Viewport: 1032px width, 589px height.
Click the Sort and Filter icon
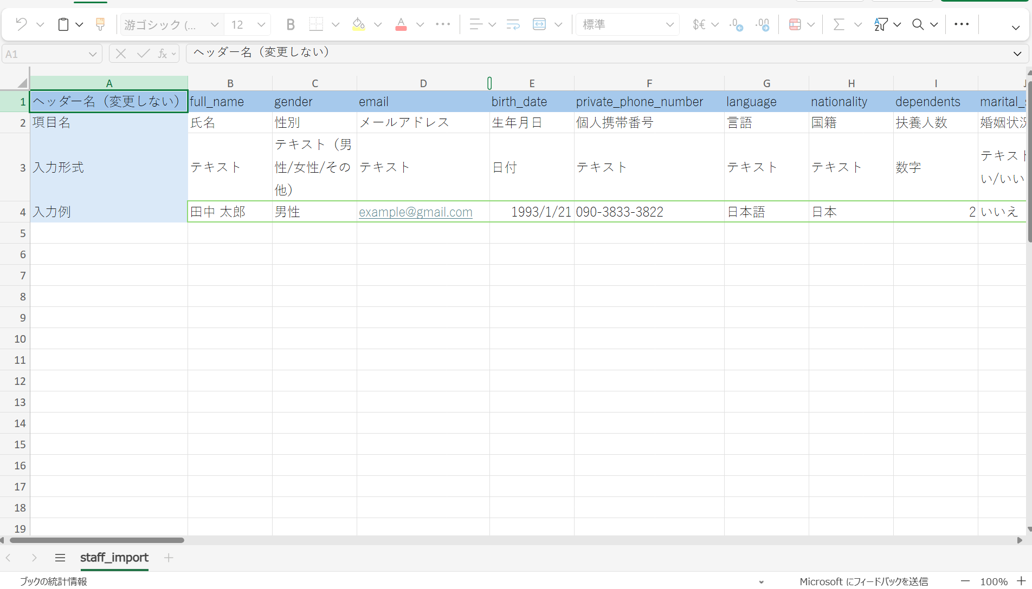pos(881,24)
